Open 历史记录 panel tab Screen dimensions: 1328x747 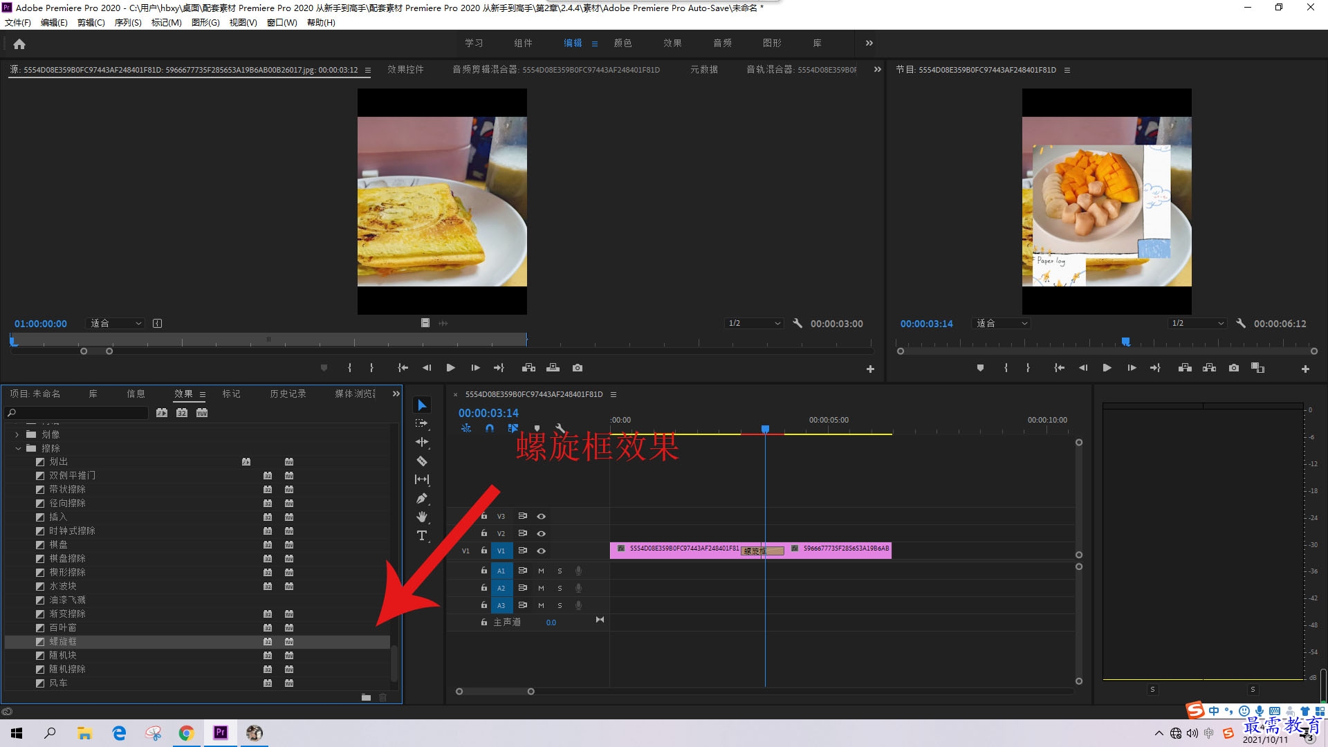[x=288, y=394]
